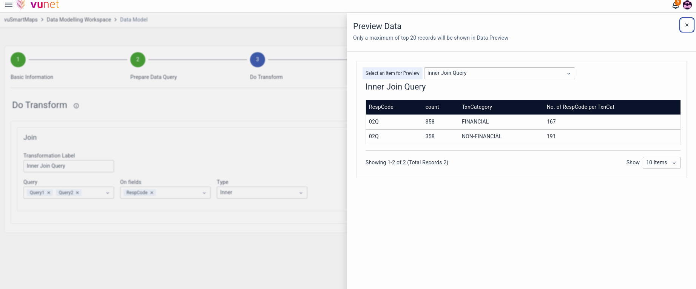This screenshot has height=289, width=696.
Task: Open the notifications bell
Action: 676,5
